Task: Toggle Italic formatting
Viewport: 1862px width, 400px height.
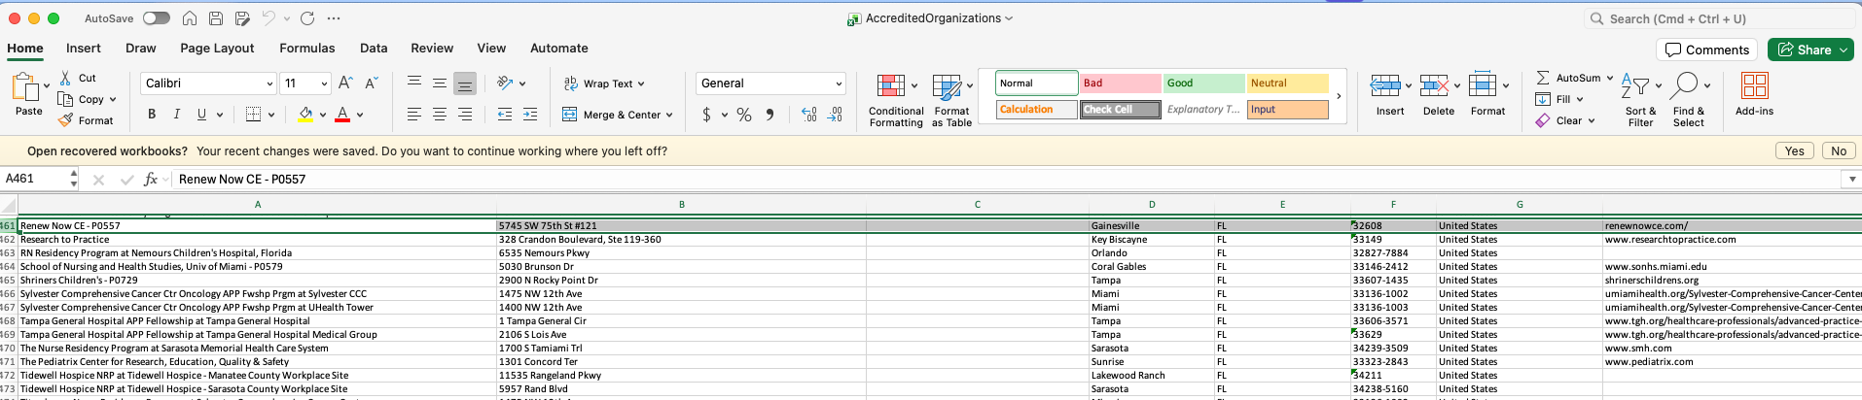Action: (176, 115)
